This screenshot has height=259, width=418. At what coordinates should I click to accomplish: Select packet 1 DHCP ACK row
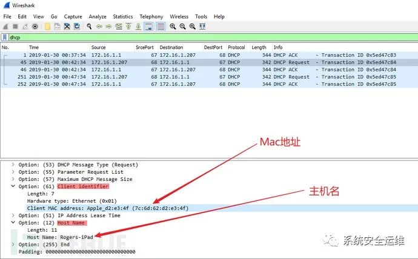click(209, 55)
